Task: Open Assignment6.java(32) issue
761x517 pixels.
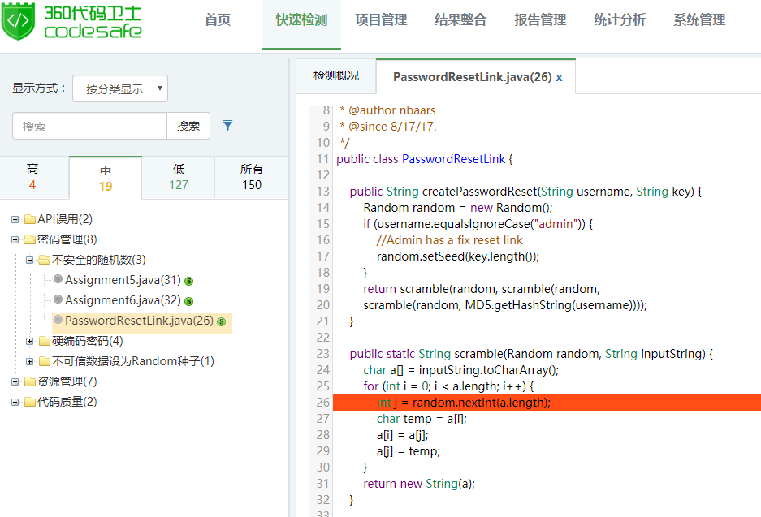Action: coord(123,300)
